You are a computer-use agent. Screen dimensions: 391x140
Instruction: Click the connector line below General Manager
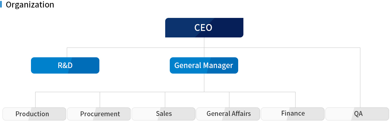point(204,83)
